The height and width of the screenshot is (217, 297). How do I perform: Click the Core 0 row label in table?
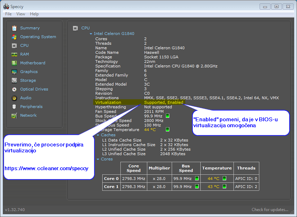[111, 179]
